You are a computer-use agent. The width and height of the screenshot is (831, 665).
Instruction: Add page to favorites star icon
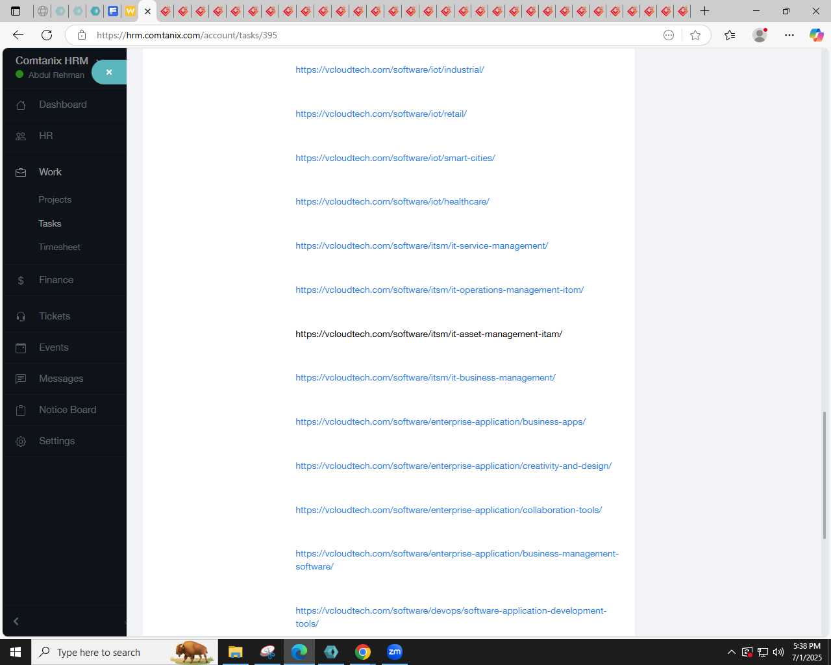point(695,35)
